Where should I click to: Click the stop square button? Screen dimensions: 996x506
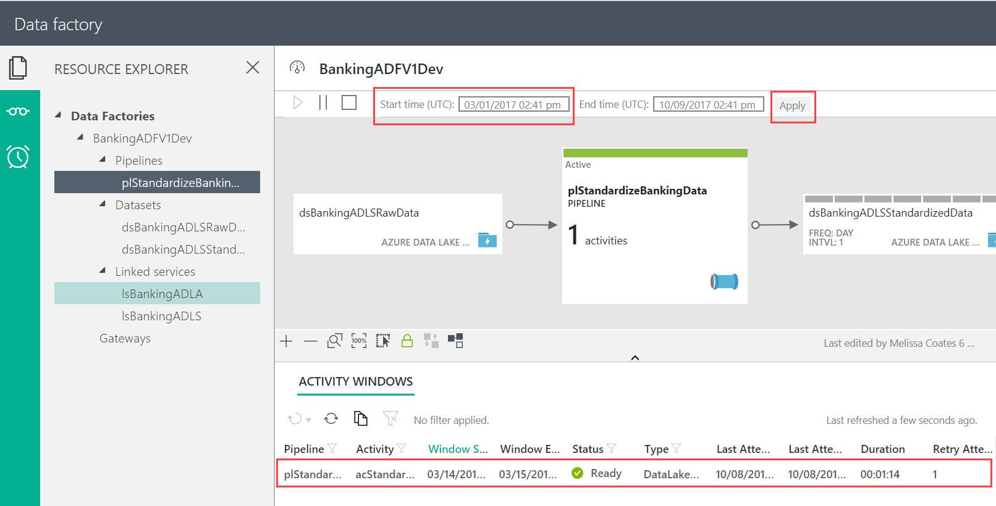click(349, 102)
